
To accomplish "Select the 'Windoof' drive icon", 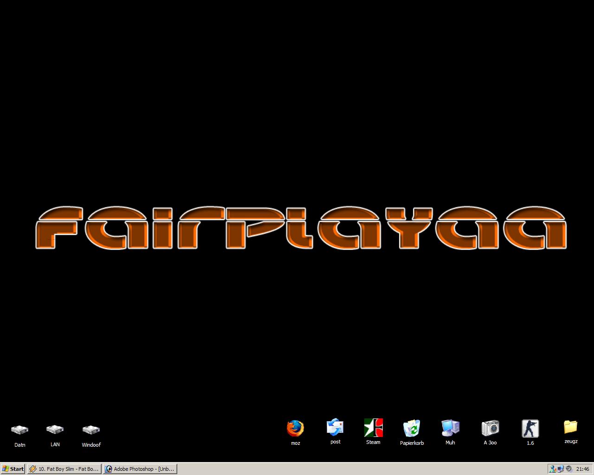I will pos(91,430).
